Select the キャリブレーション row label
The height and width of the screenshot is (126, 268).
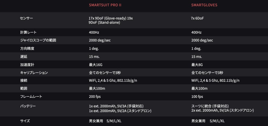coord(34,72)
